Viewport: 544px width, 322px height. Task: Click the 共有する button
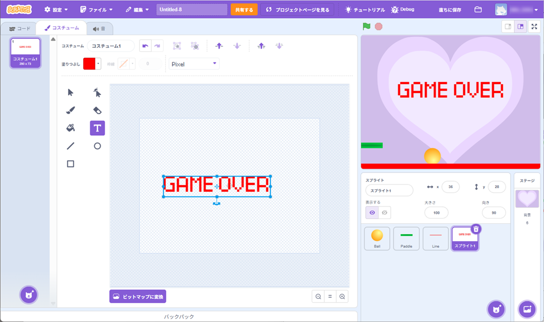click(x=243, y=9)
